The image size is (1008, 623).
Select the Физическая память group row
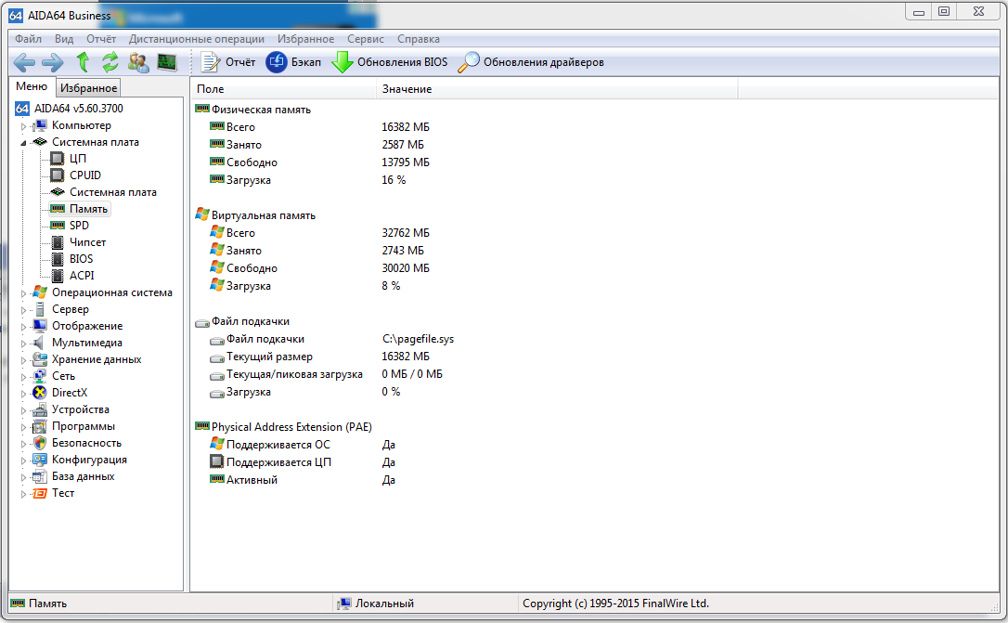pos(253,110)
